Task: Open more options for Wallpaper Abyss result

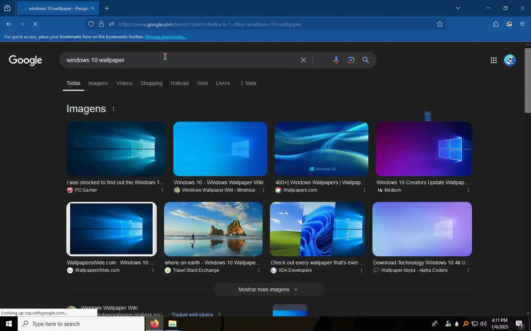Action: 468,270
